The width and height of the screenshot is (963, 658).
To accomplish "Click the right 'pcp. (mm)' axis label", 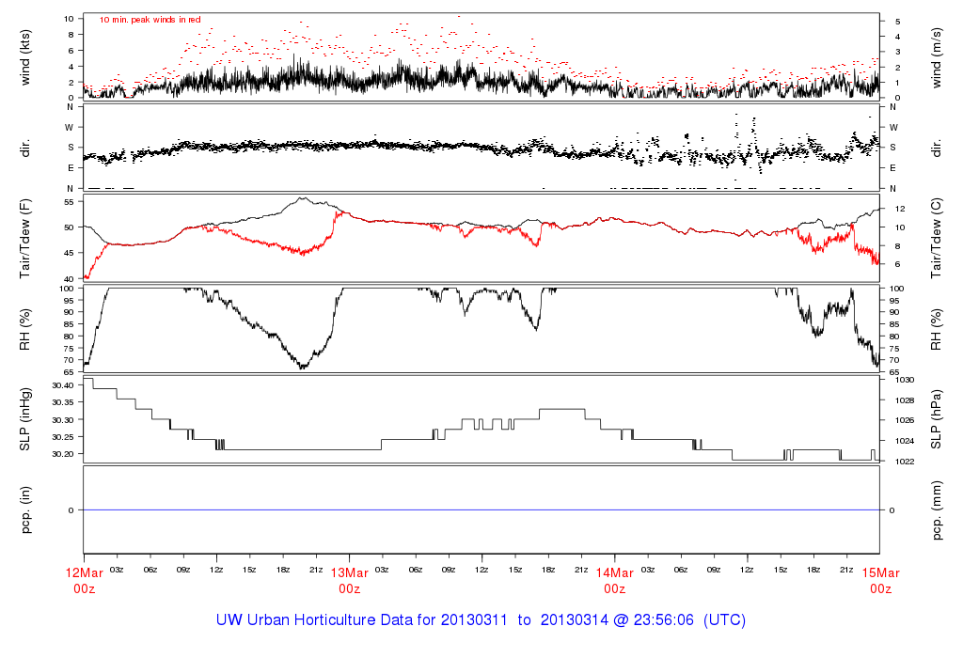I will [x=936, y=510].
